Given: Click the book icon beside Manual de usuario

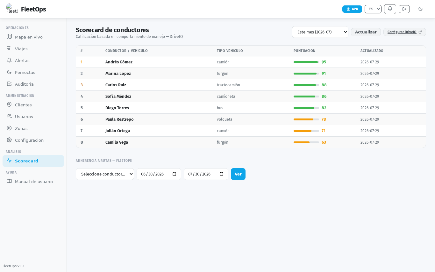Looking at the screenshot, I should coord(9,181).
